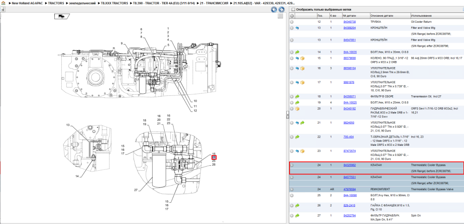Select callout 9 on the upper diagram
This screenshot has height=224, width=464.
point(122,44)
